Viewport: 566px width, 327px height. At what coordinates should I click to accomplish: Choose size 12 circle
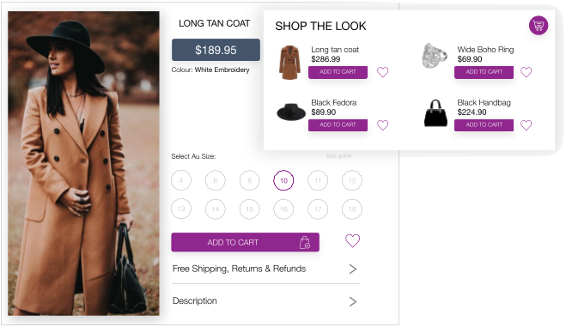tap(352, 180)
